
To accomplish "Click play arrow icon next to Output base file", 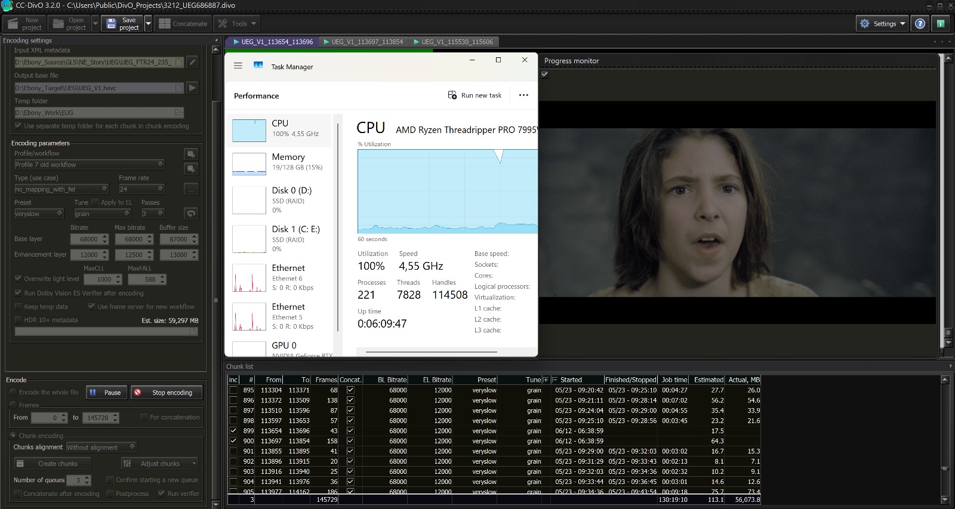I will point(192,88).
